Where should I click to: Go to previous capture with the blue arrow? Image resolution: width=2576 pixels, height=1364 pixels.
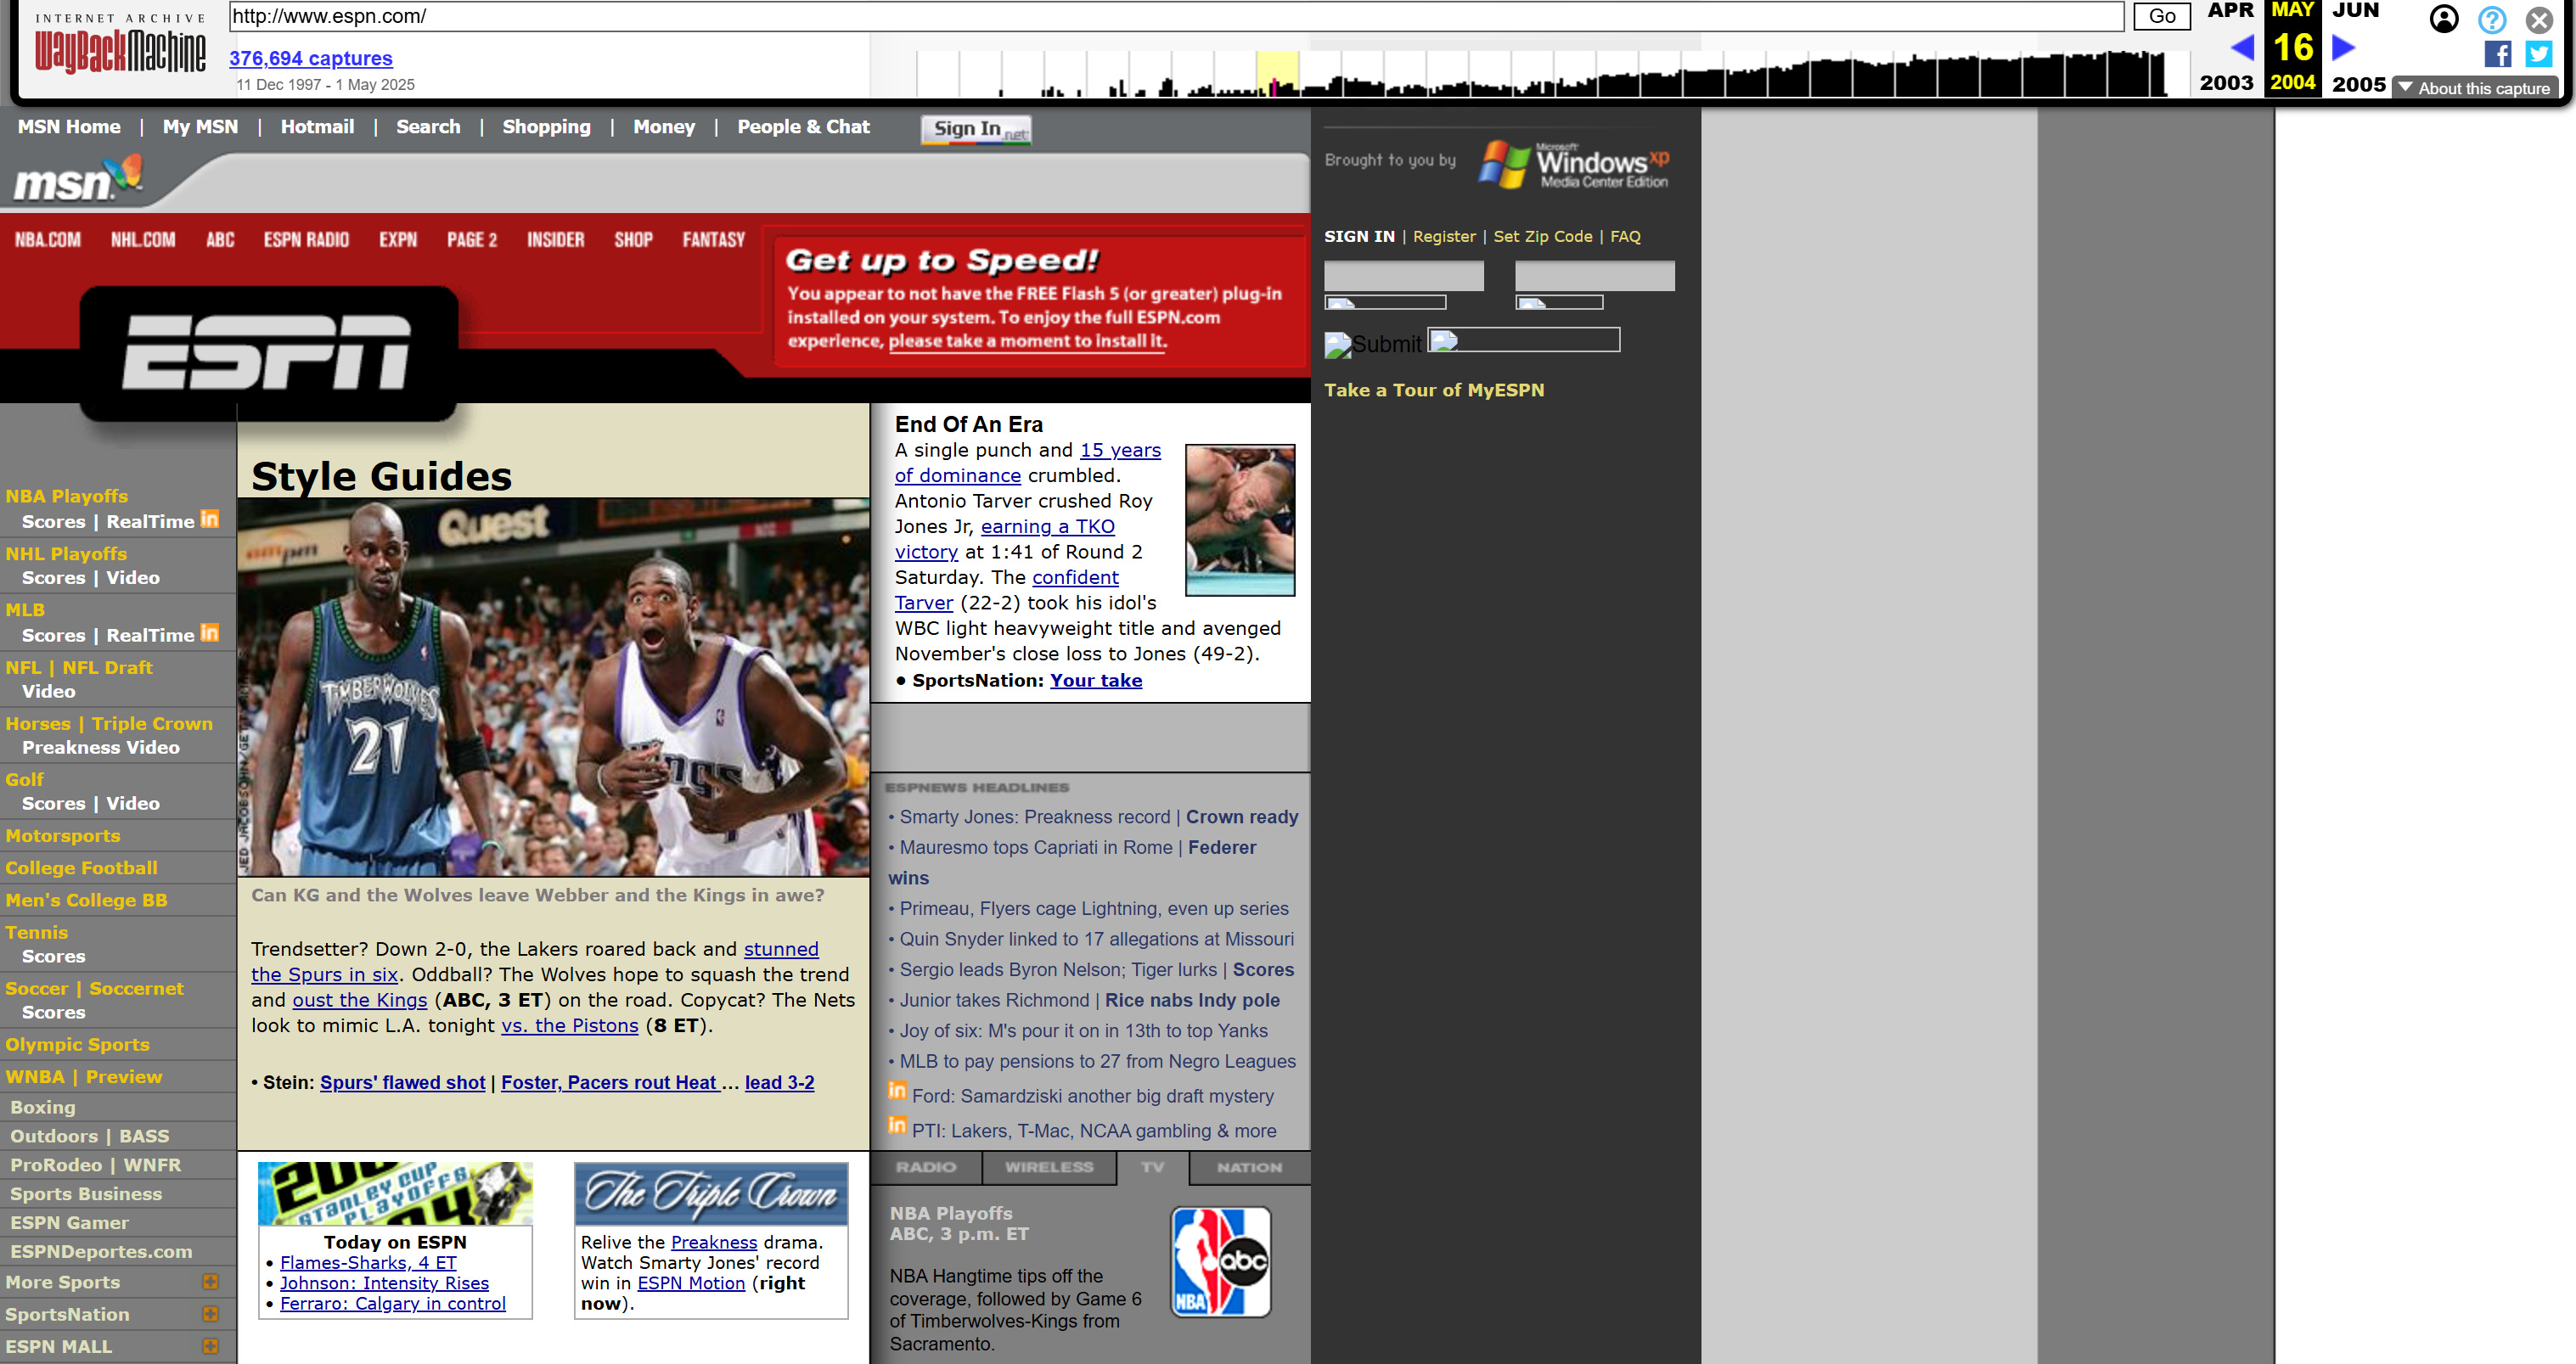pos(2243,47)
